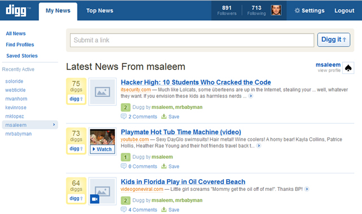Image resolution: width=362 pixels, height=214 pixels.
Task: Click save icon under Hot Tub story
Action: [164, 166]
